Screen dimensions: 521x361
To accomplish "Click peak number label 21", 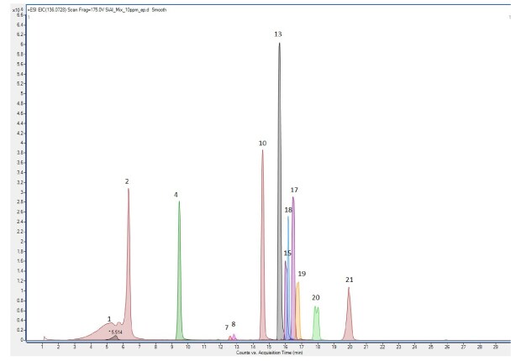I will [x=350, y=280].
